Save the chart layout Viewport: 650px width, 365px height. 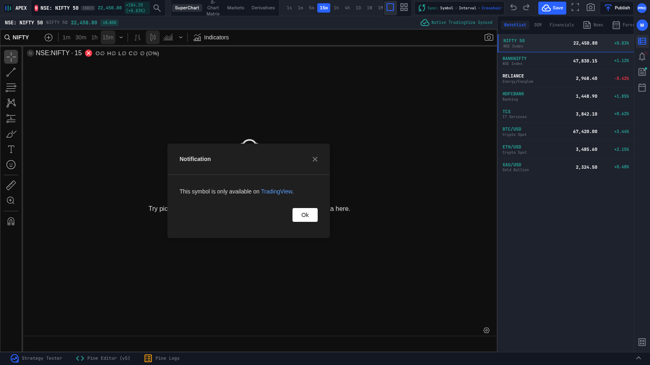pos(552,8)
